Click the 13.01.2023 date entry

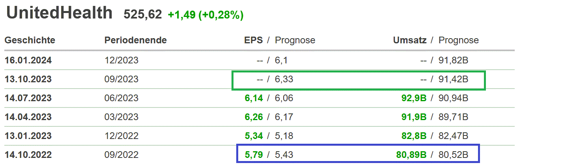click(28, 136)
